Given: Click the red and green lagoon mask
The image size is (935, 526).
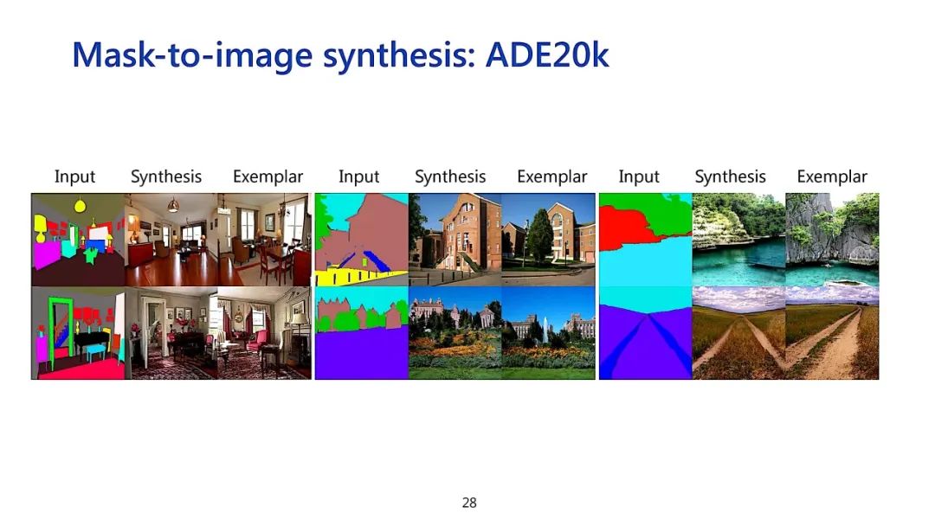Looking at the screenshot, I should point(646,240).
